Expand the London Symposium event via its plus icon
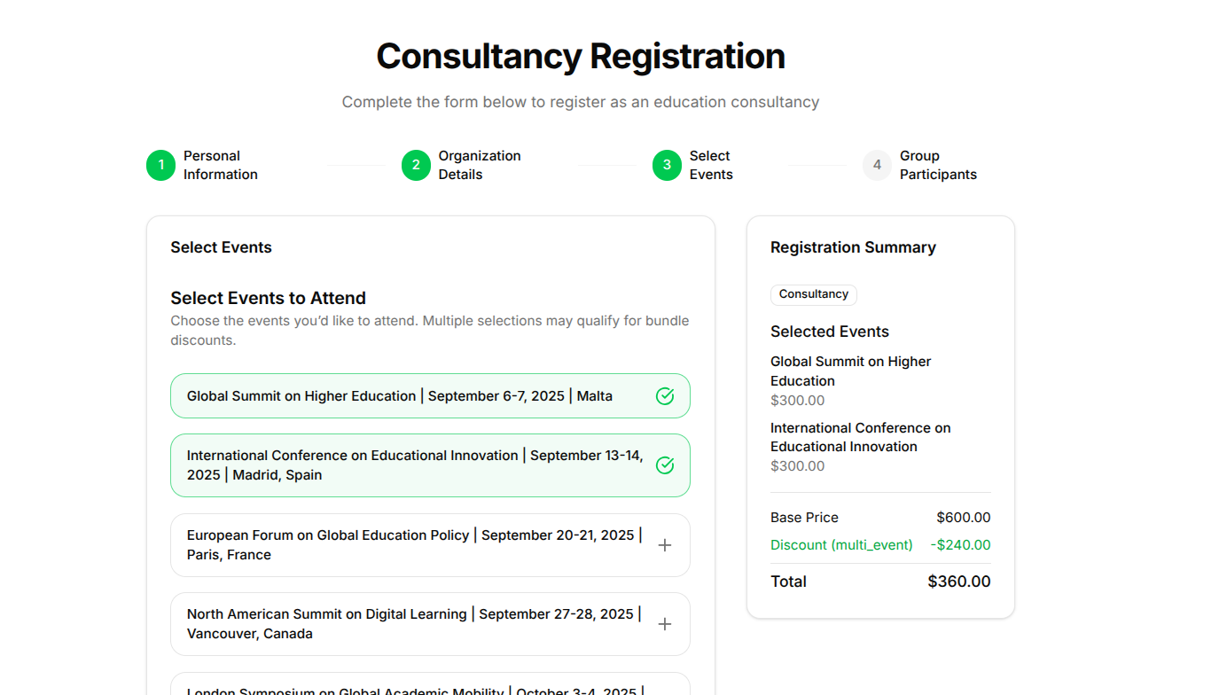1227x695 pixels. [x=665, y=691]
